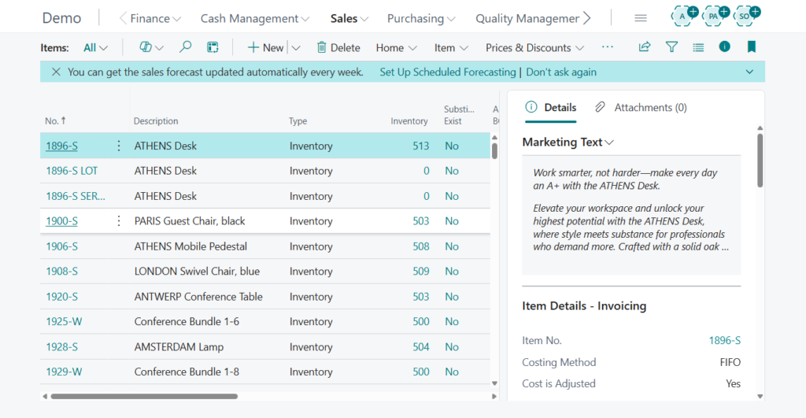Click the Delete trash can button
The height and width of the screenshot is (418, 806).
coord(338,47)
